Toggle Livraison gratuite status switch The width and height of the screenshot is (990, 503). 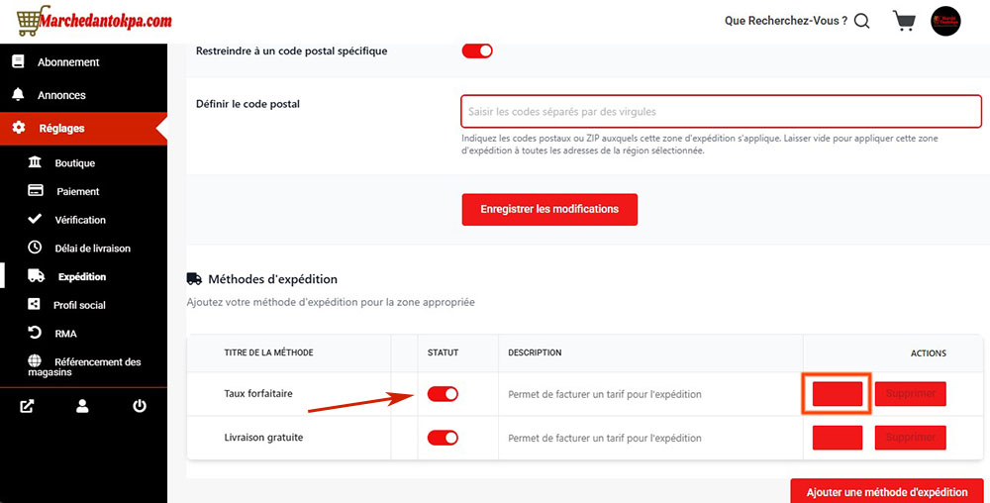coord(443,438)
